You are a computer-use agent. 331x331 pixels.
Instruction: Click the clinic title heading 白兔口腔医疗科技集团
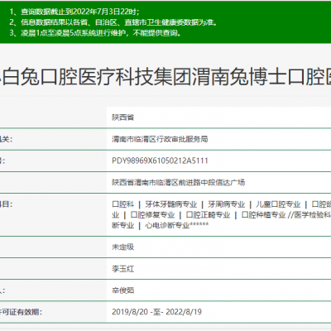pyautogui.click(x=165, y=76)
